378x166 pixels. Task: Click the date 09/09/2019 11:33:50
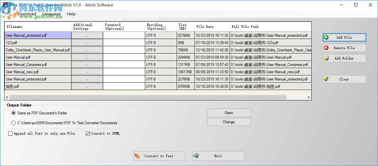point(212,72)
